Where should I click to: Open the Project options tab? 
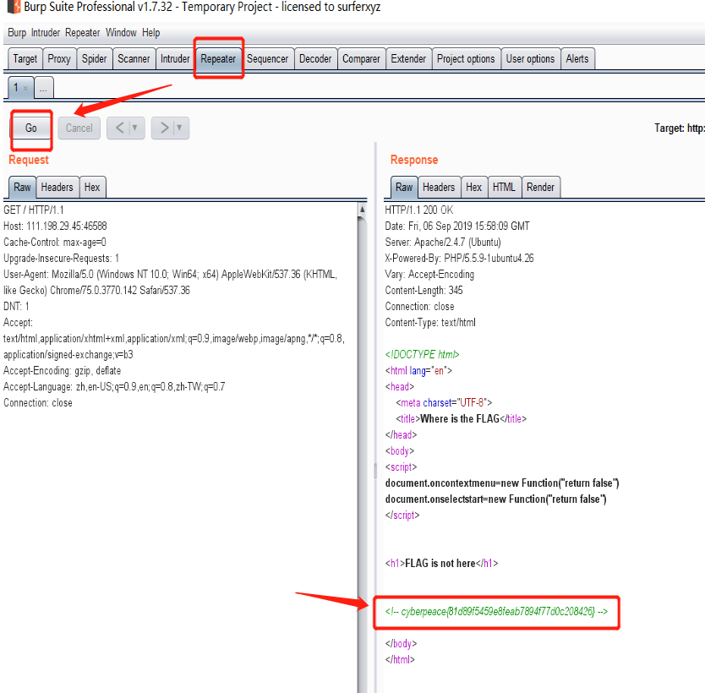[x=466, y=59]
